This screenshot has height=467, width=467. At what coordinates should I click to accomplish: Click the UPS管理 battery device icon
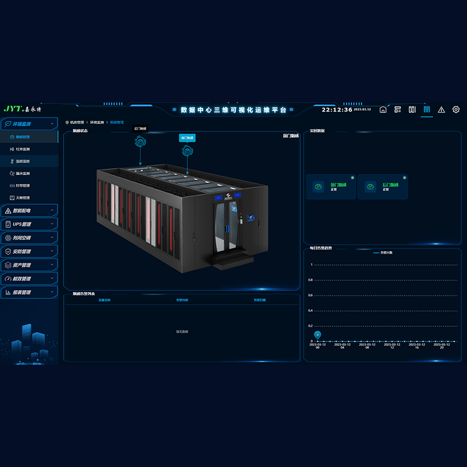point(8,224)
